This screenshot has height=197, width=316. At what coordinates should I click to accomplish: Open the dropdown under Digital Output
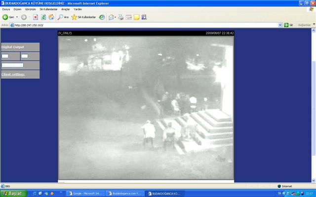[x=12, y=65]
